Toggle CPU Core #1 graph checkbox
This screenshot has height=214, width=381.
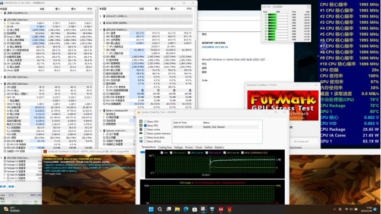click(171, 153)
